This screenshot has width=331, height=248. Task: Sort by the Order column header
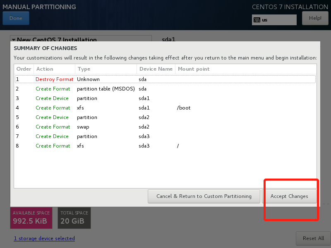coord(24,69)
